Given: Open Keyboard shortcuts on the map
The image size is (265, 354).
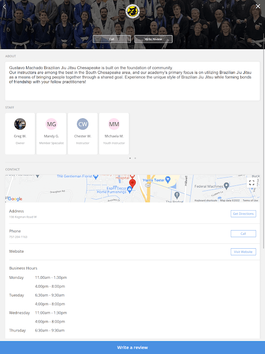Looking at the screenshot, I should 206,200.
